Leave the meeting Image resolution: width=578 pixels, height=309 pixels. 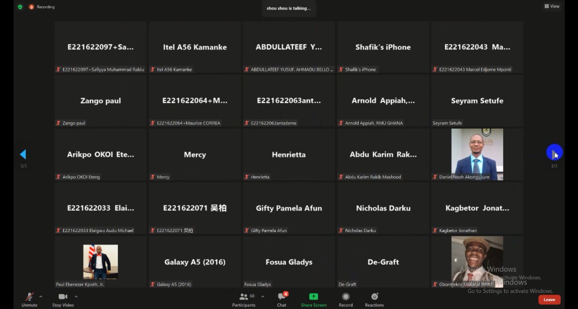click(x=549, y=300)
